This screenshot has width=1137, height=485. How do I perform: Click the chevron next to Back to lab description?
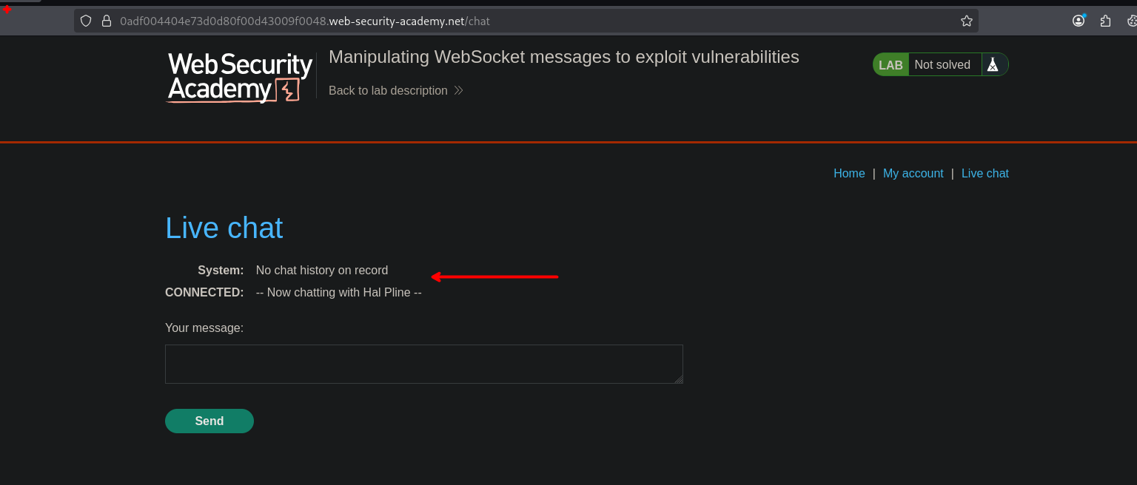458,90
